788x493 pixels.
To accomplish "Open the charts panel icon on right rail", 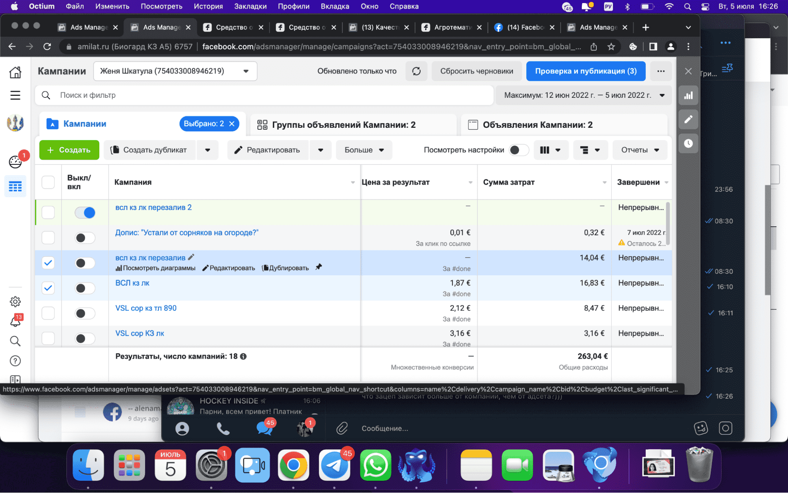I will pos(688,95).
